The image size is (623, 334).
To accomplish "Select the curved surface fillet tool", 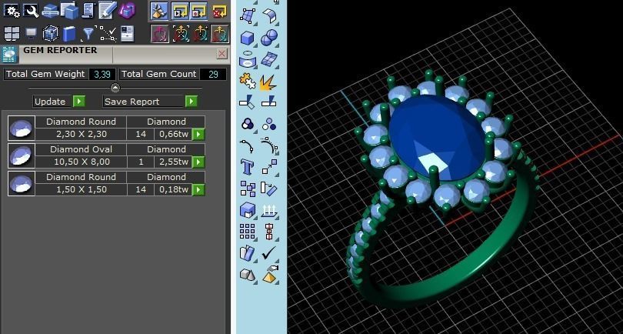I will (270, 16).
